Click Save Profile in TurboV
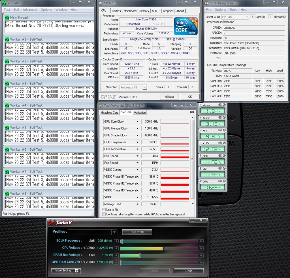Viewport: 290px width, 278px height. coord(137,232)
